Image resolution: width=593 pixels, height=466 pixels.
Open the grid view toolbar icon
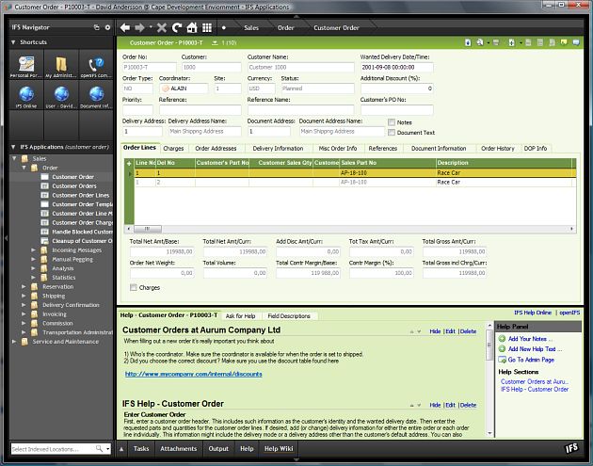coord(207,27)
